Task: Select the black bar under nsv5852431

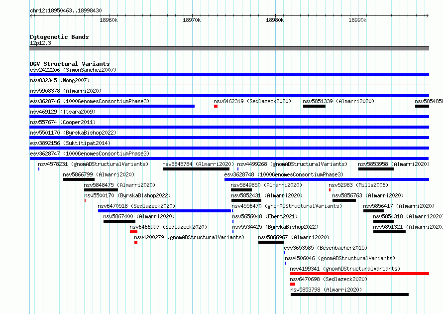Action: pos(246,200)
